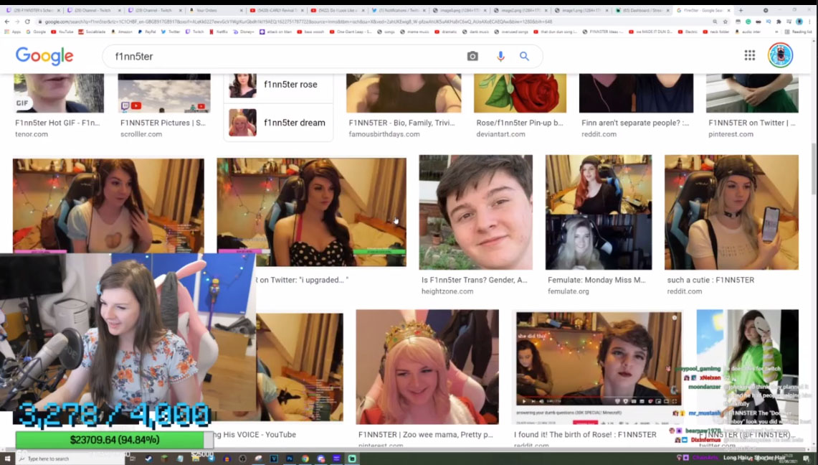Select the f1nn5ter dream suggestion
This screenshot has width=818, height=465.
click(278, 123)
